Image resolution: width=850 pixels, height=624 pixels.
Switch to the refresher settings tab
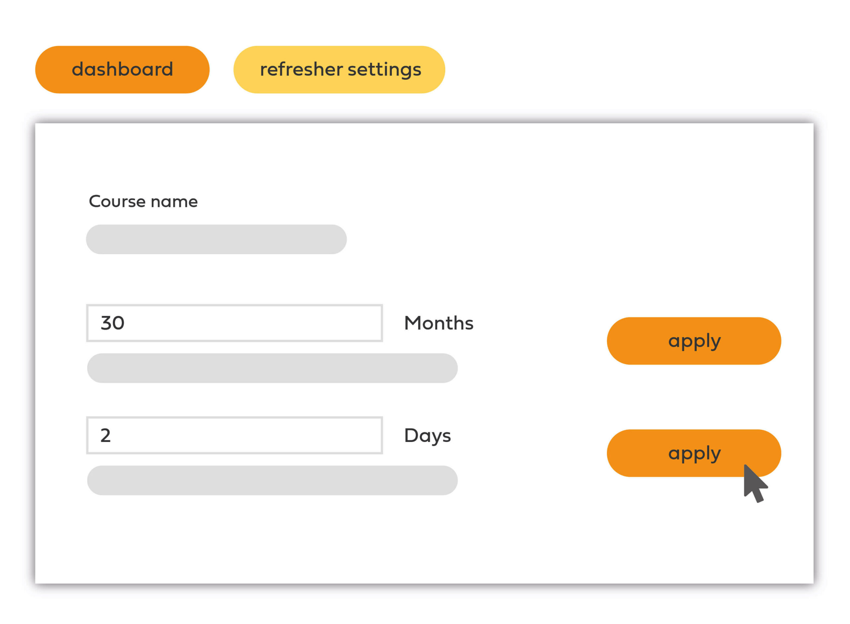[339, 70]
